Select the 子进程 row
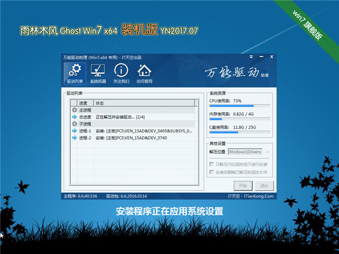Viewport: 339px width, 254px height. (x=133, y=124)
